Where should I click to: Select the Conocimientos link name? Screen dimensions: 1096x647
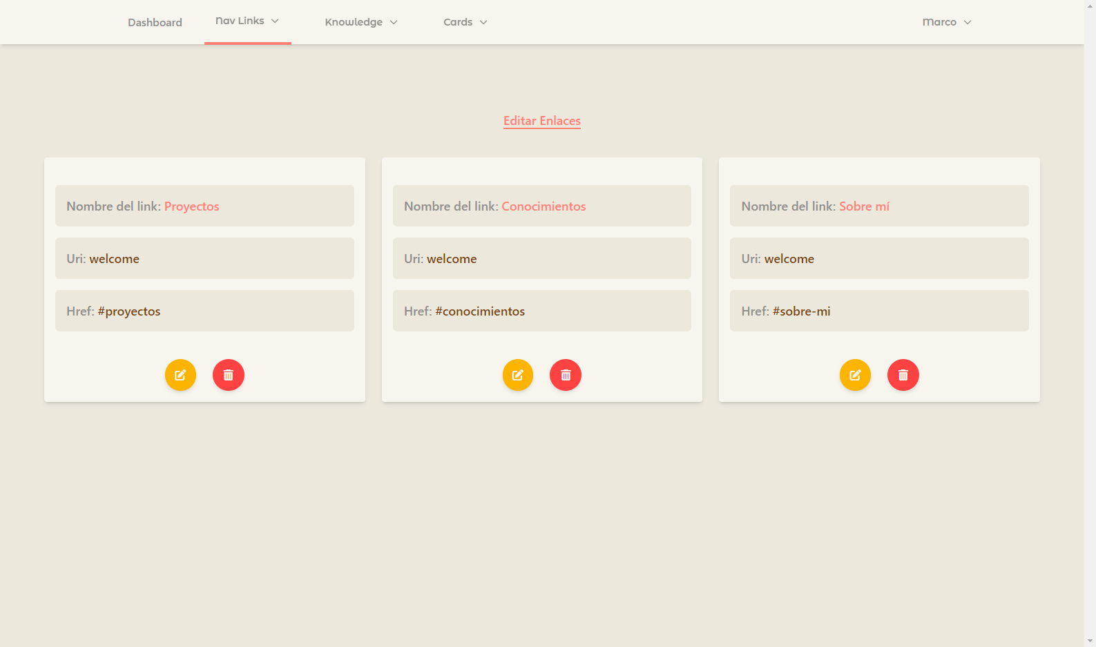pos(543,206)
